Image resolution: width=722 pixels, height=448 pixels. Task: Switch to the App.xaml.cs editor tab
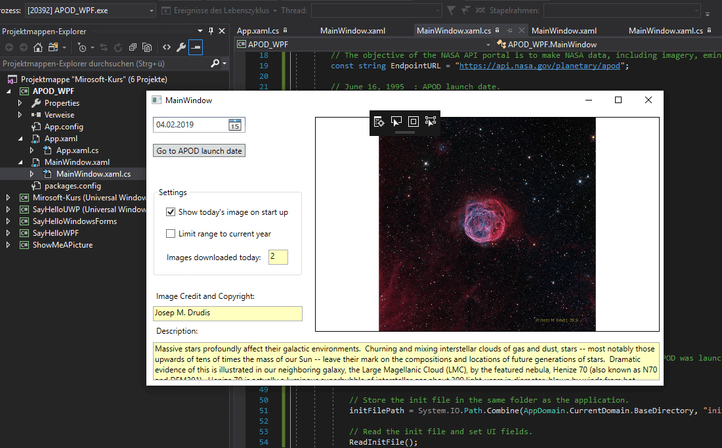258,31
